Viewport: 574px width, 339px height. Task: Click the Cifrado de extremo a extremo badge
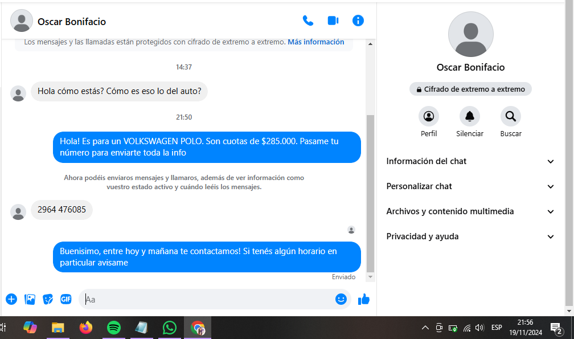coord(470,89)
